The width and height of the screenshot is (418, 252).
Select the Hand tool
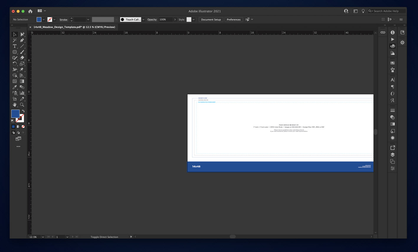click(x=14, y=105)
